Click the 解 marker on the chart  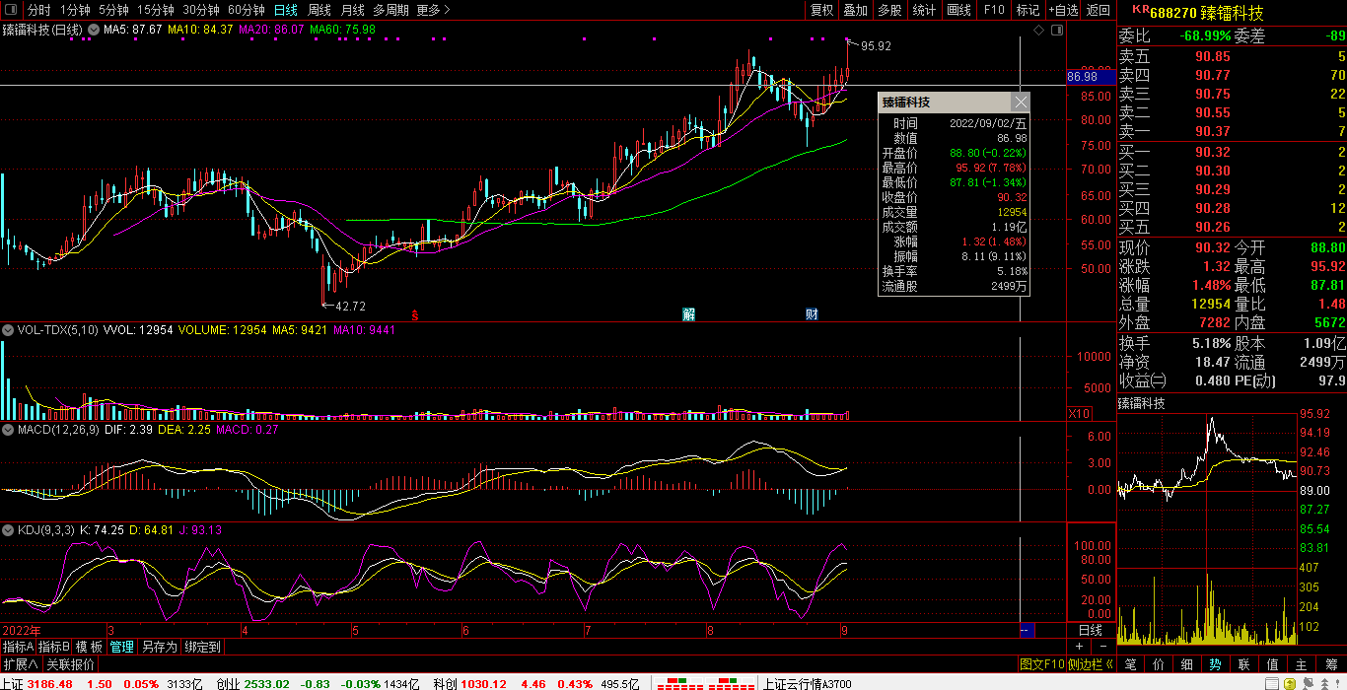click(688, 314)
